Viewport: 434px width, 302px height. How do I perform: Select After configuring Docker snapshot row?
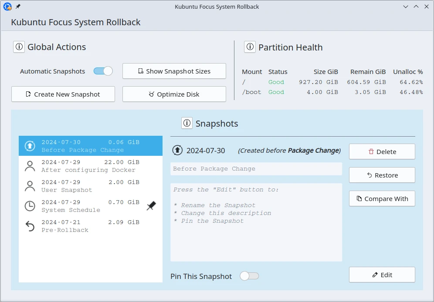tap(91, 166)
